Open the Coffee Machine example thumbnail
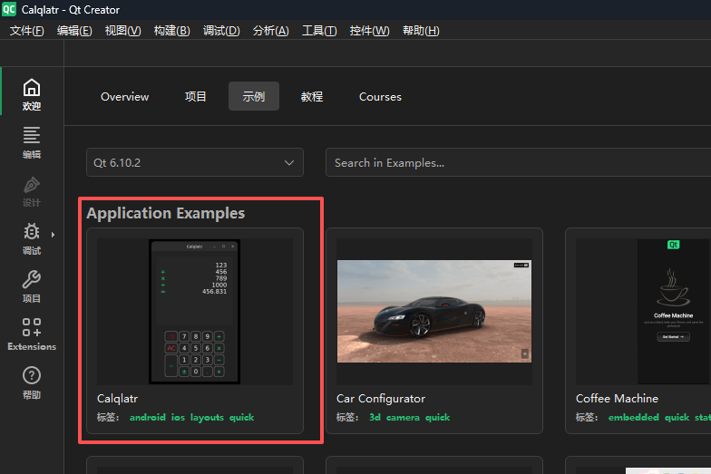The width and height of the screenshot is (711, 474). [644, 312]
